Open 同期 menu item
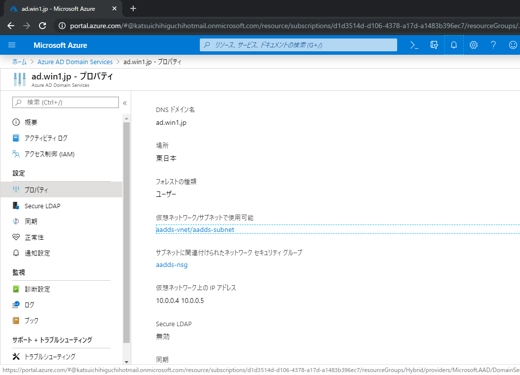The width and height of the screenshot is (520, 375). pyautogui.click(x=62, y=222)
